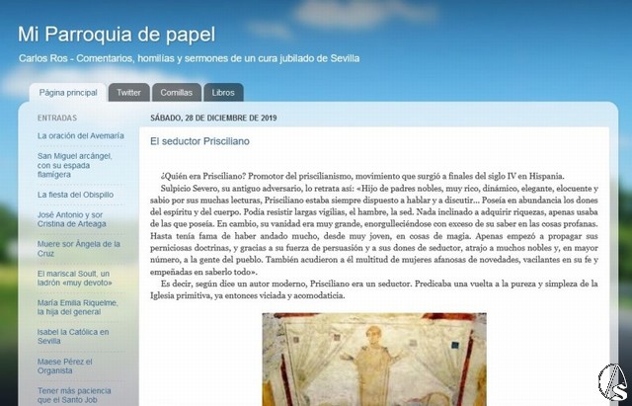Open sidebar entry La fiesta del Obispillo

75,195
